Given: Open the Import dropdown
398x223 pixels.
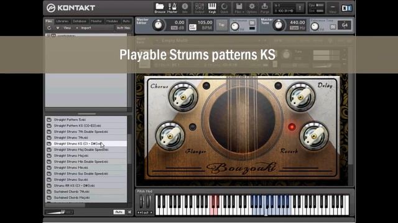Looking at the screenshot, I should [85, 28].
